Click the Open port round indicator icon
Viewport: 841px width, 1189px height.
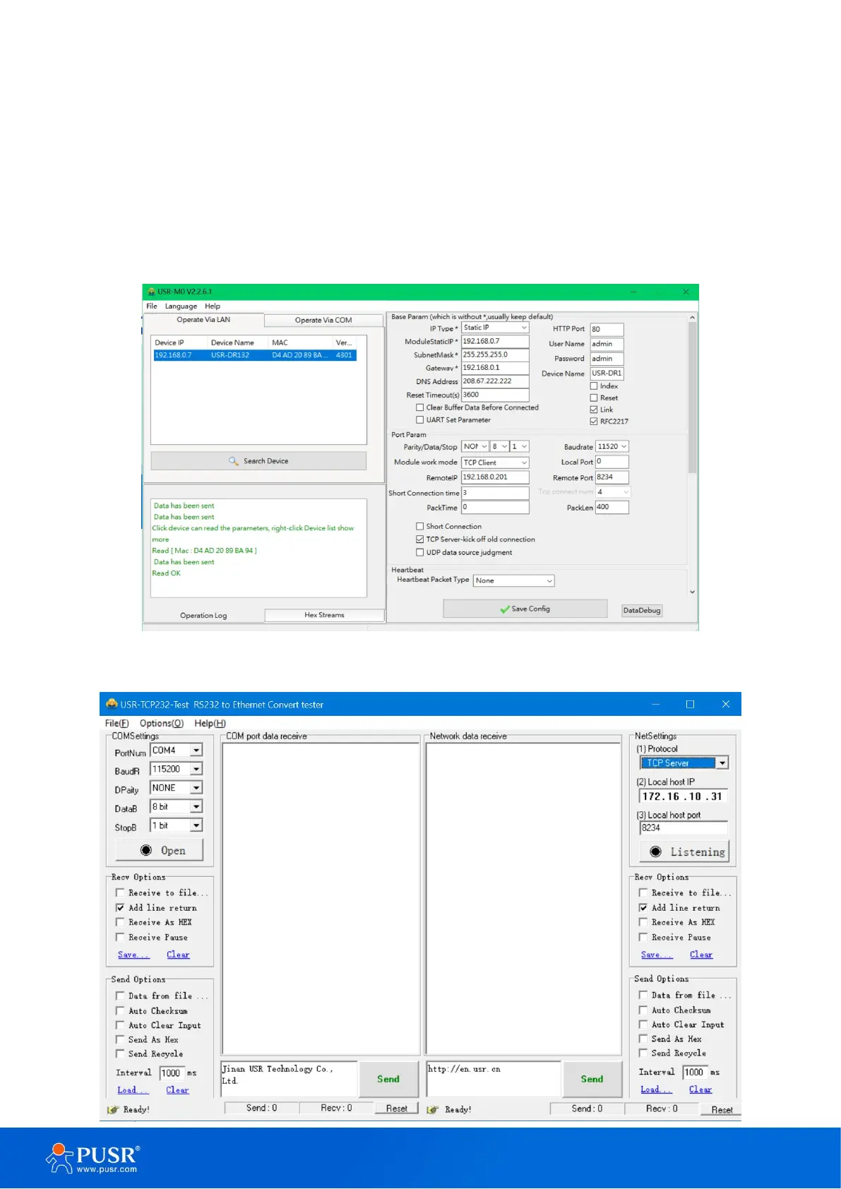coord(146,851)
